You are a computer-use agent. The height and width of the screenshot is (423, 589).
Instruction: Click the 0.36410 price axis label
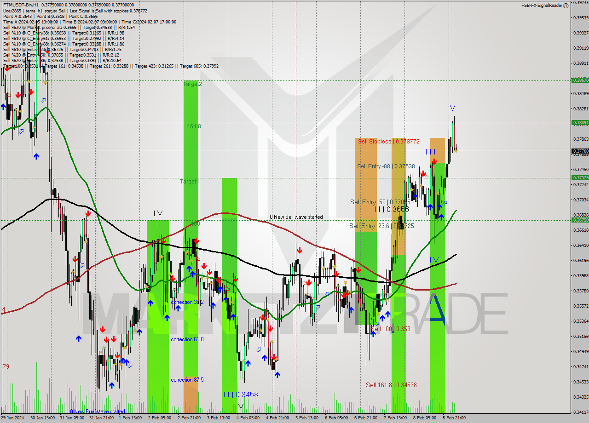point(581,245)
